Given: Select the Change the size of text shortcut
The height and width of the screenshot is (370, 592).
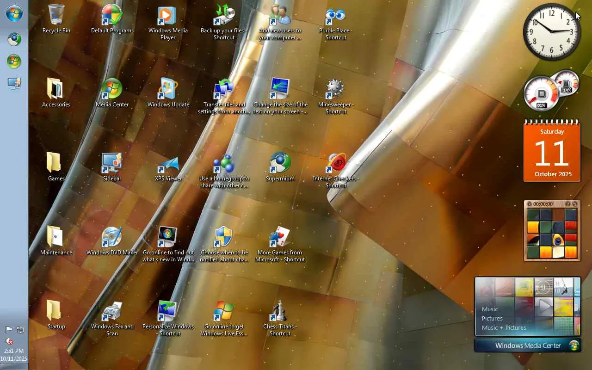Looking at the screenshot, I should click(280, 96).
